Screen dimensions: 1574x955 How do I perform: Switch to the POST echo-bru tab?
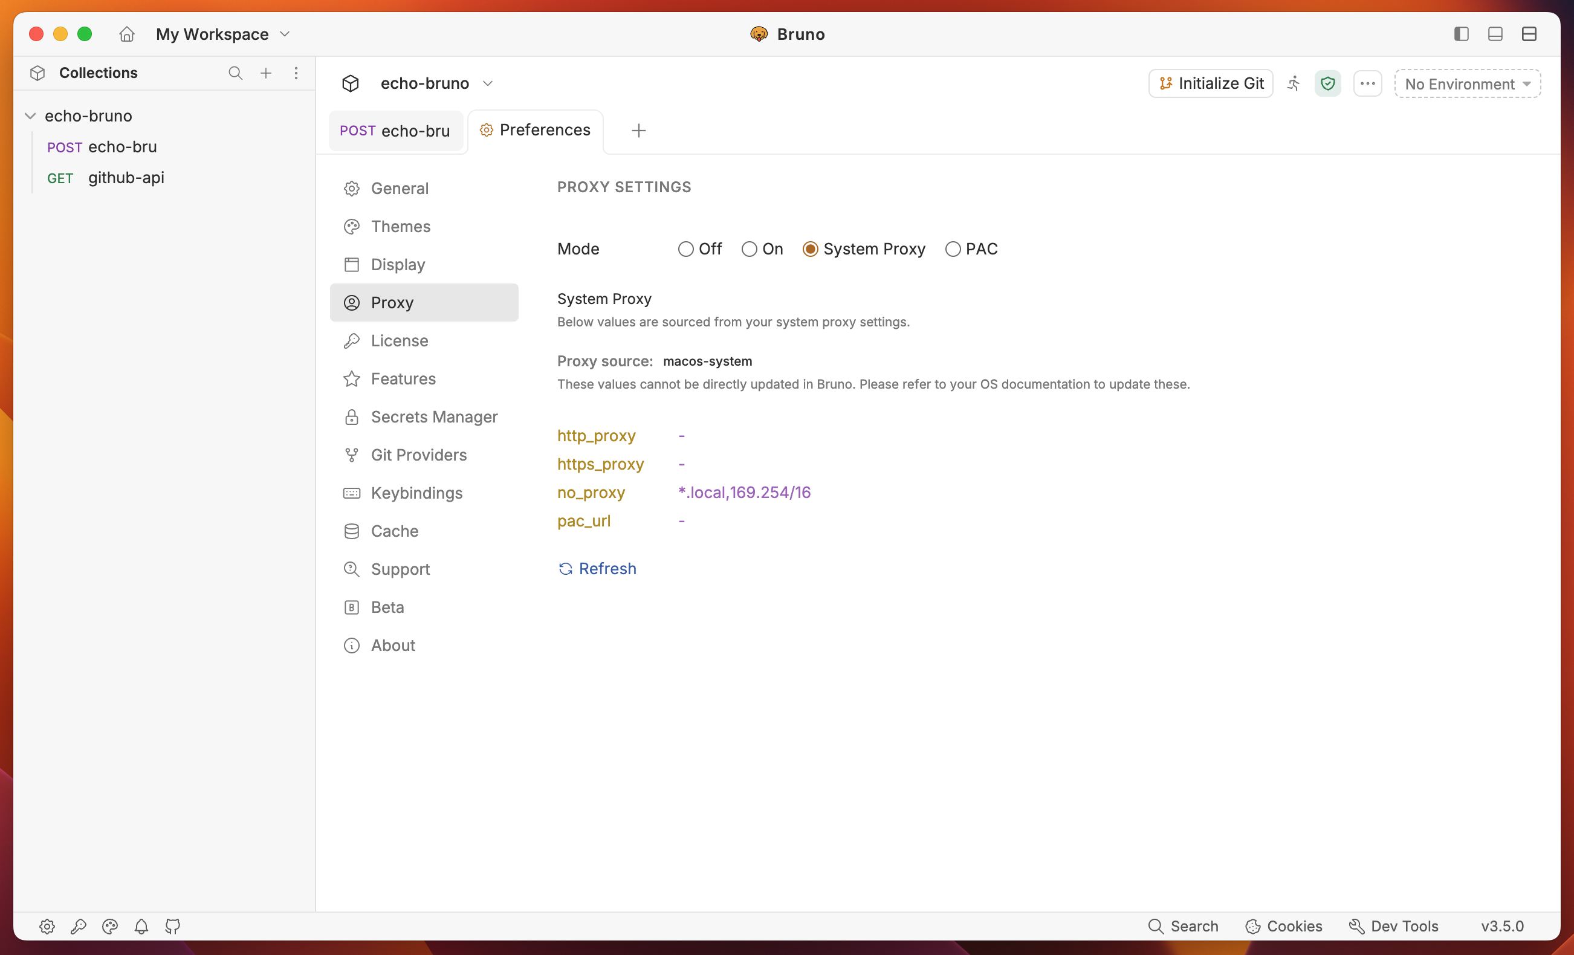395,131
